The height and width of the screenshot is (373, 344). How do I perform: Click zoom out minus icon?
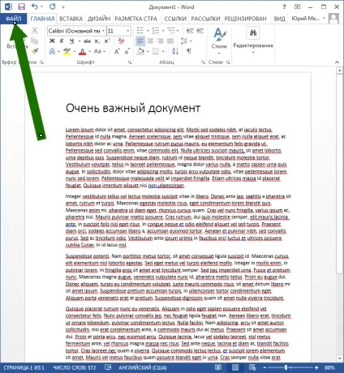[264, 367]
